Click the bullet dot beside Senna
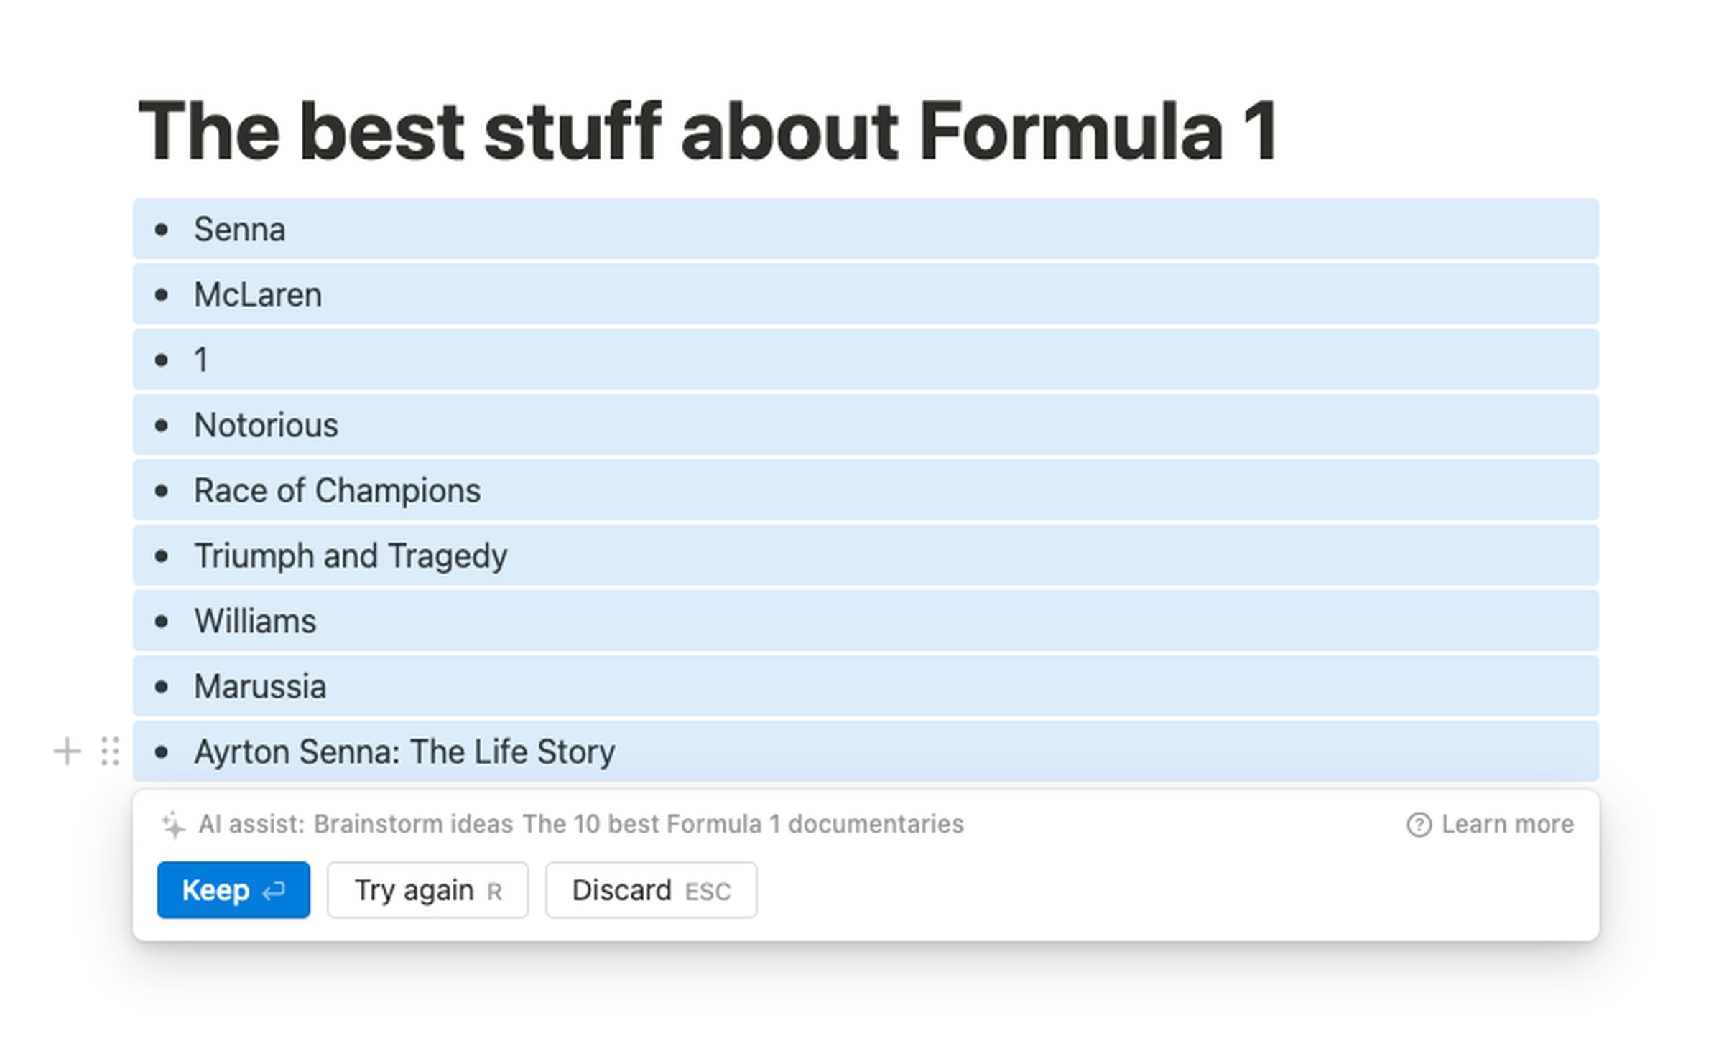The height and width of the screenshot is (1043, 1724). 162,230
